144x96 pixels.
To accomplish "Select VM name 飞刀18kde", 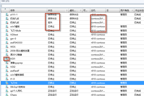I will tap(16, 31).
